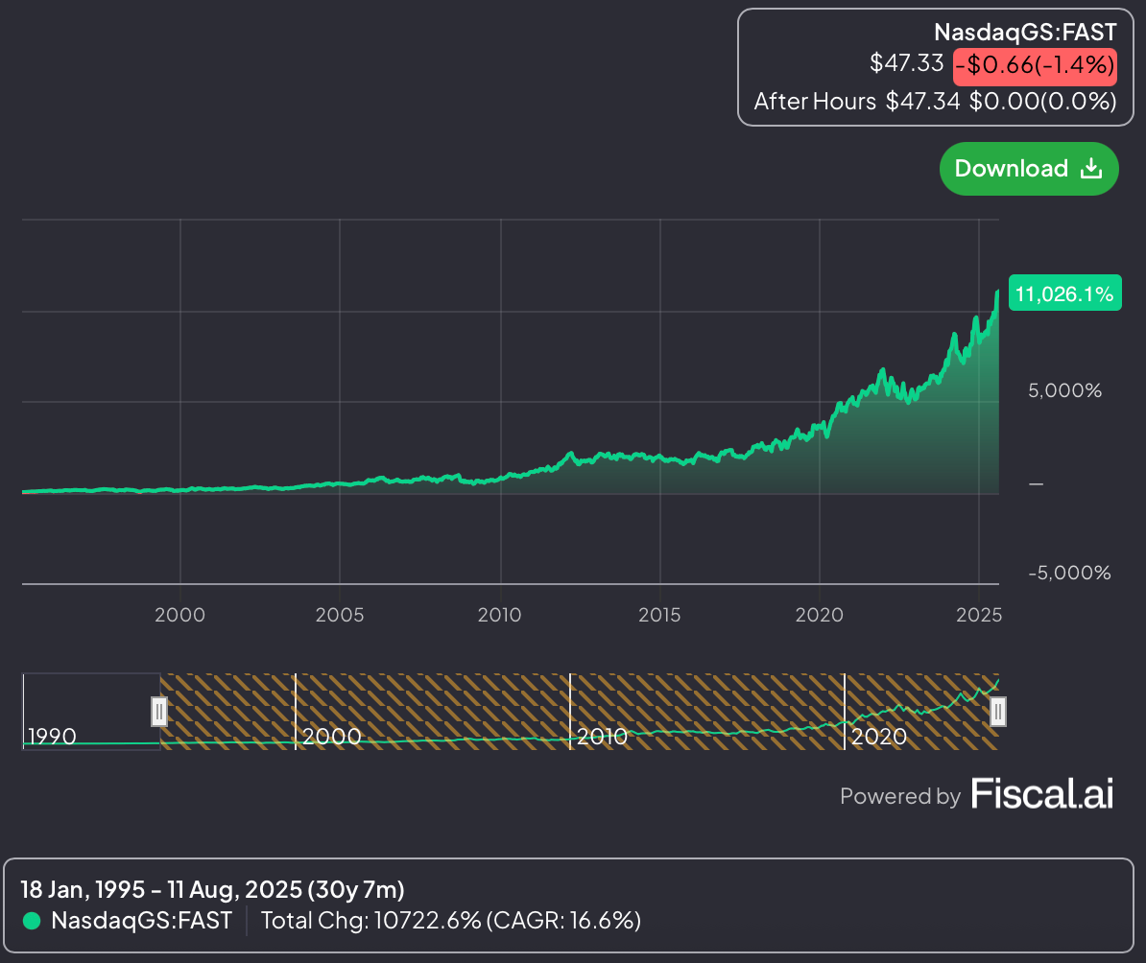Click the 2000 marker in the range navigator
Viewport: 1146px width, 963px height.
coord(332,737)
